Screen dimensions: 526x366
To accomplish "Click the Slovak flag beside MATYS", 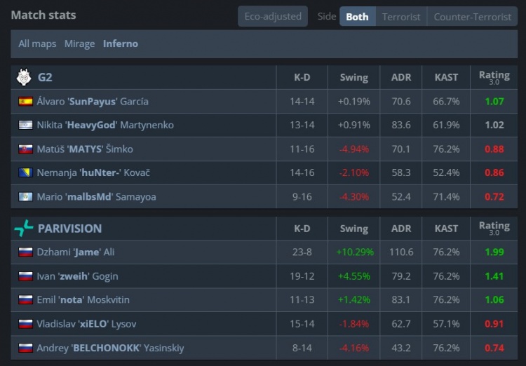I will click(x=26, y=149).
